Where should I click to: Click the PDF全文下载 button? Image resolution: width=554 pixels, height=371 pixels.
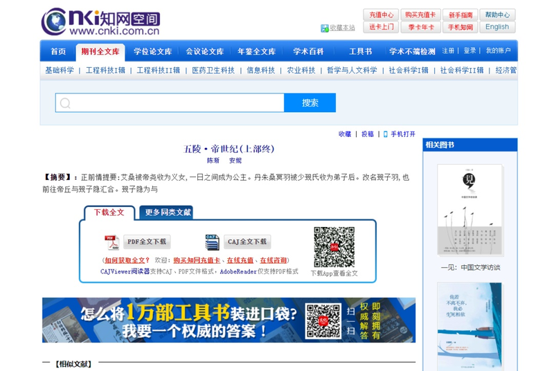coord(147,242)
